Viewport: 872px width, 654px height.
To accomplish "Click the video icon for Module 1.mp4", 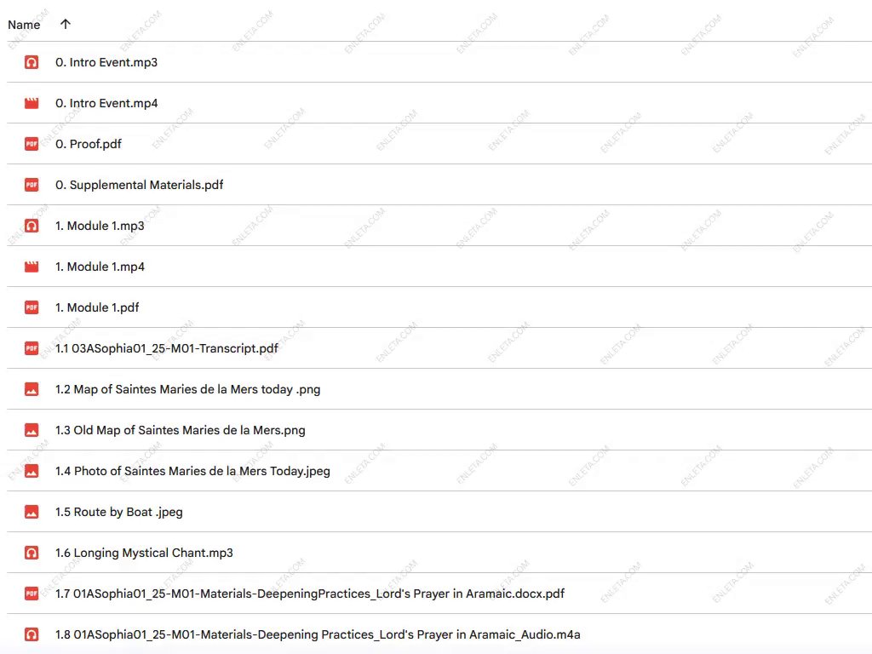I will pyautogui.click(x=32, y=267).
